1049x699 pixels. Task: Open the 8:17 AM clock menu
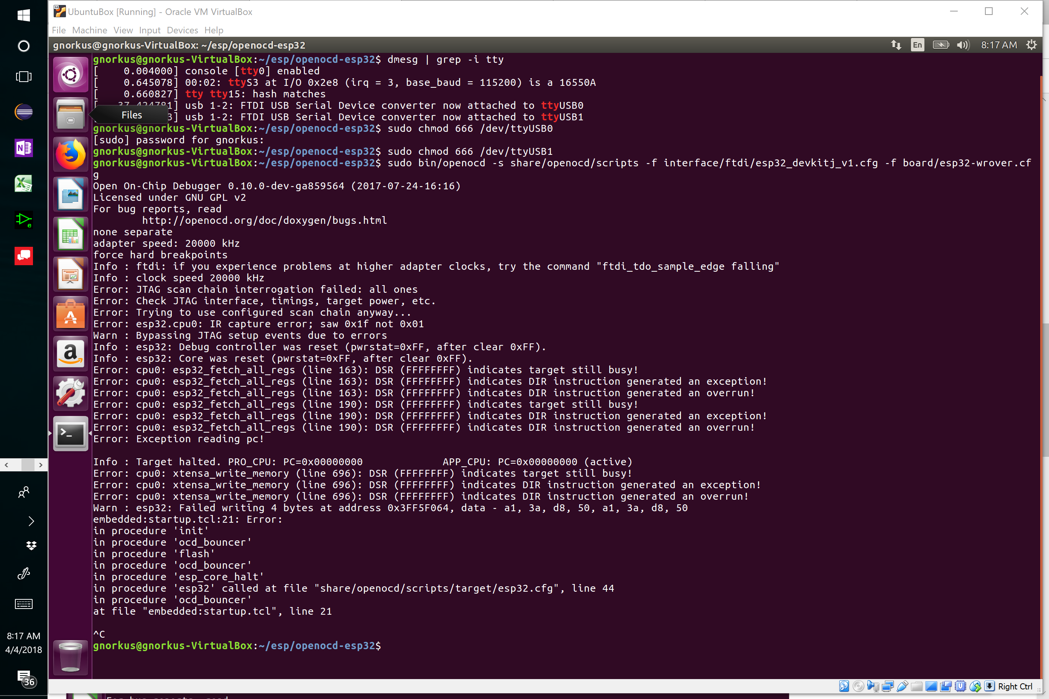[999, 45]
